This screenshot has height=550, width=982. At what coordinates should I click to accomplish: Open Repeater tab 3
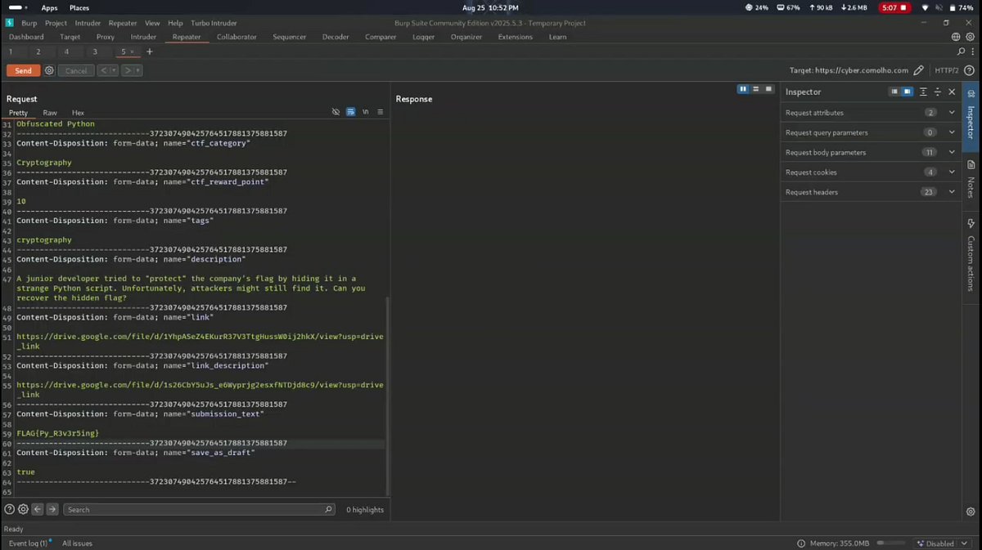94,51
